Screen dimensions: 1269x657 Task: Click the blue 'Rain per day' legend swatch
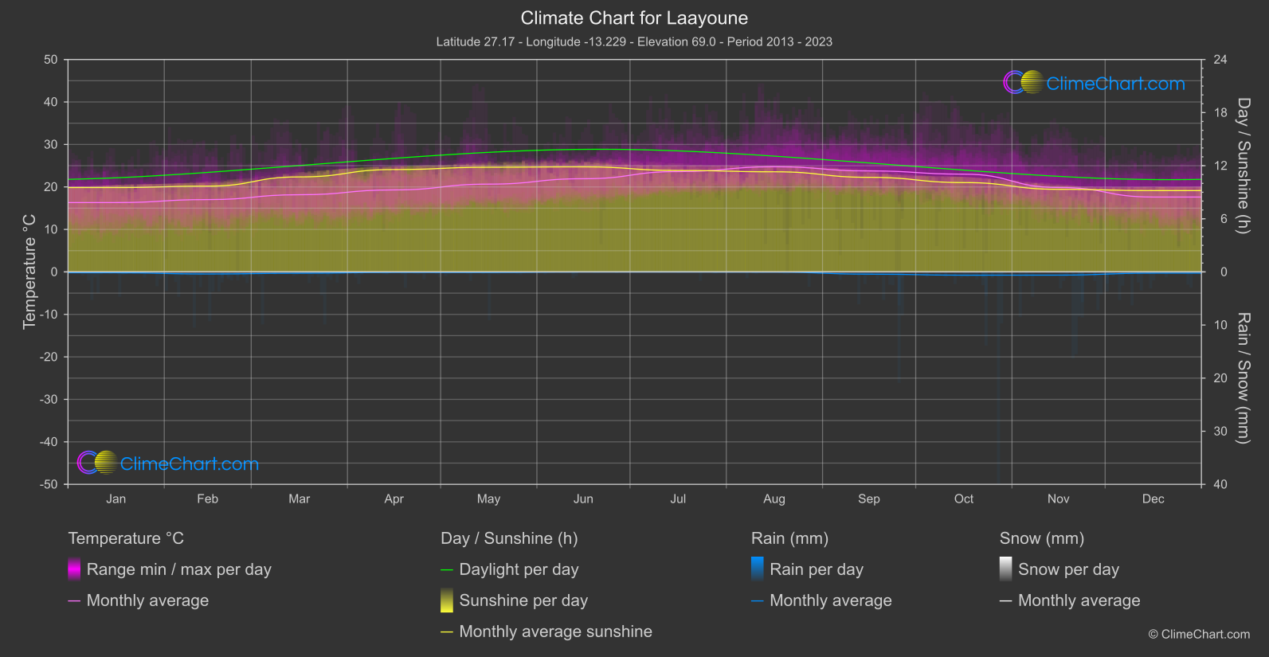758,569
